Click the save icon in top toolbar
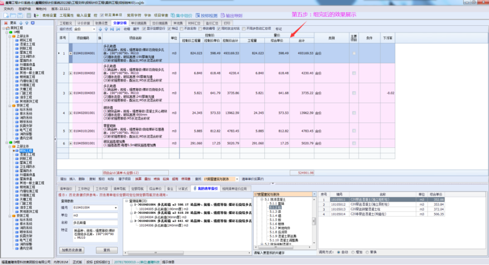 point(20,16)
